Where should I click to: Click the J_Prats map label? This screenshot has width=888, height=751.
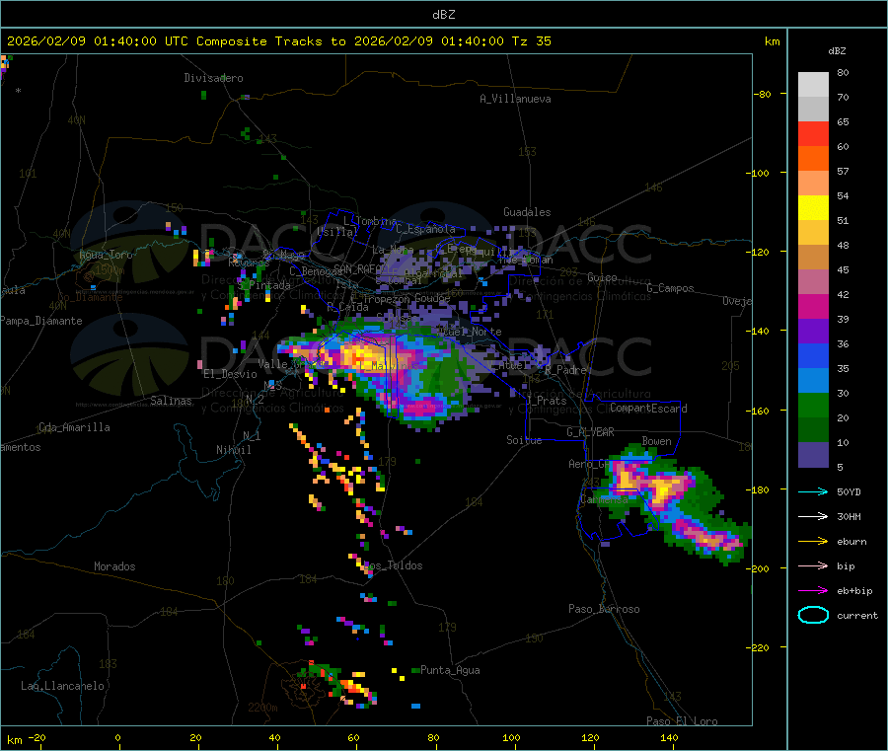tap(546, 401)
